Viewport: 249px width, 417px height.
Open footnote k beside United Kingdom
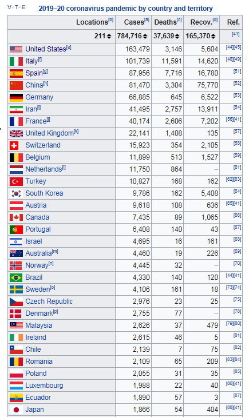point(76,132)
